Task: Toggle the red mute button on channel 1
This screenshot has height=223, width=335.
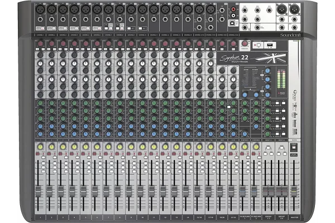Action: [37, 154]
